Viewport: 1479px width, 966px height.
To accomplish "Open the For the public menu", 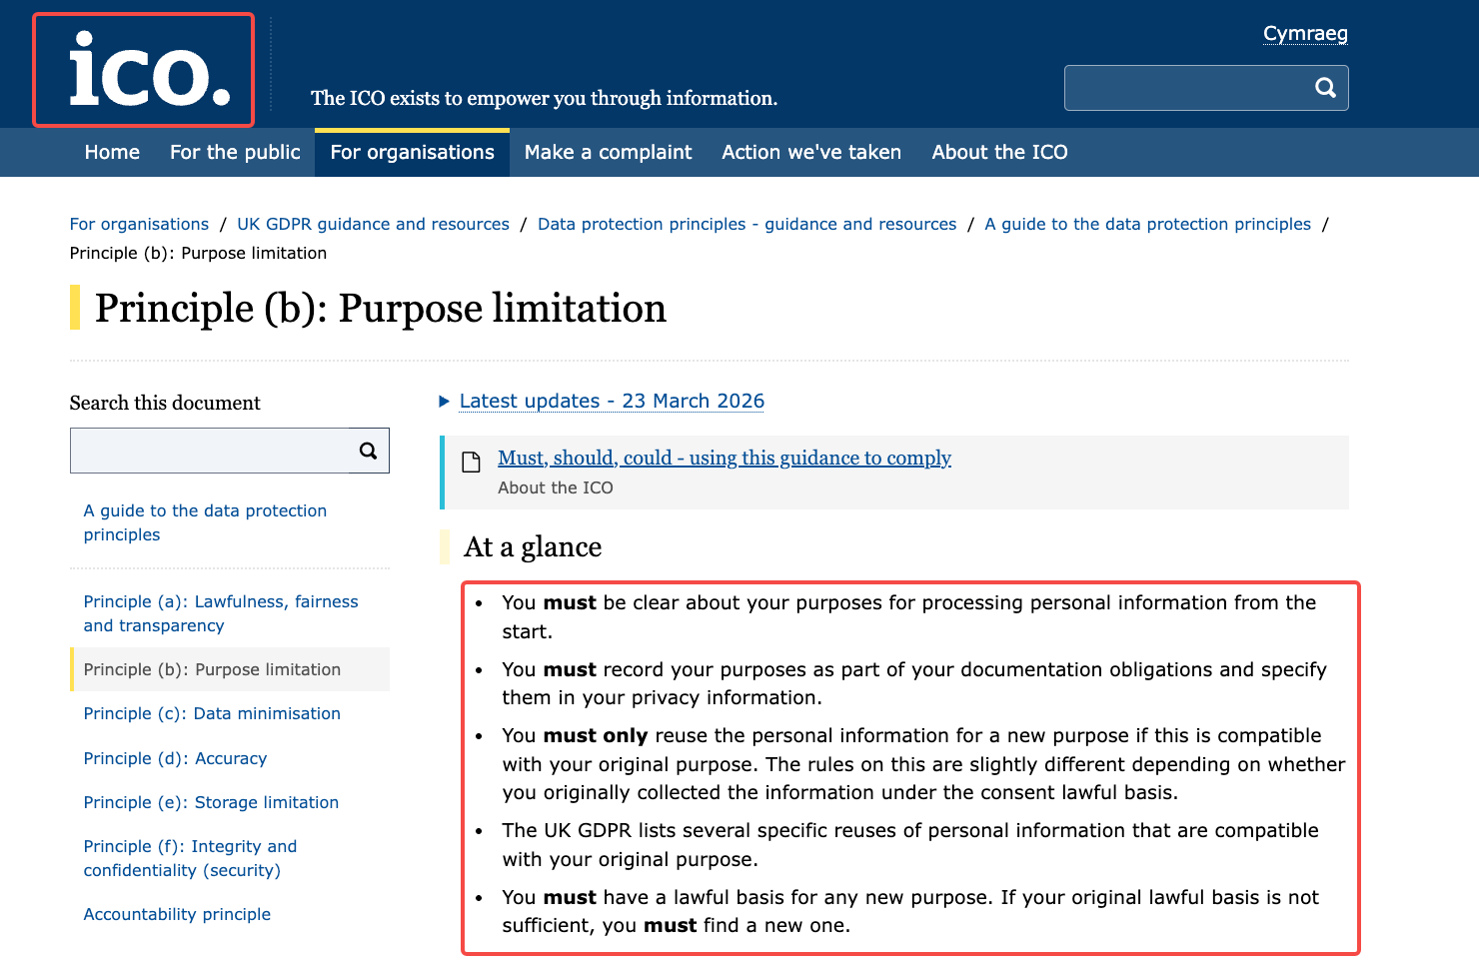I will (235, 152).
